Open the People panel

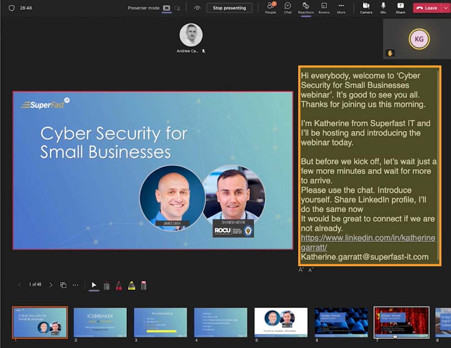tap(271, 8)
